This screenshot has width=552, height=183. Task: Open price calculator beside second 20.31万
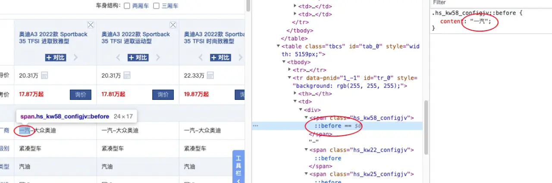[x=127, y=75]
